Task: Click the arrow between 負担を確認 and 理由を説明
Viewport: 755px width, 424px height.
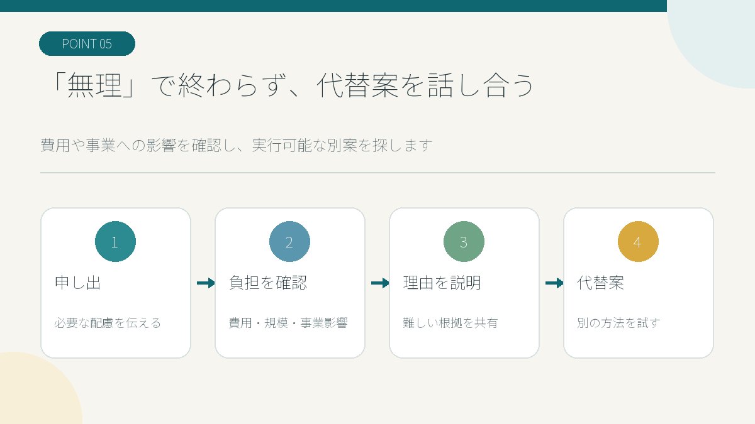Action: (x=380, y=283)
